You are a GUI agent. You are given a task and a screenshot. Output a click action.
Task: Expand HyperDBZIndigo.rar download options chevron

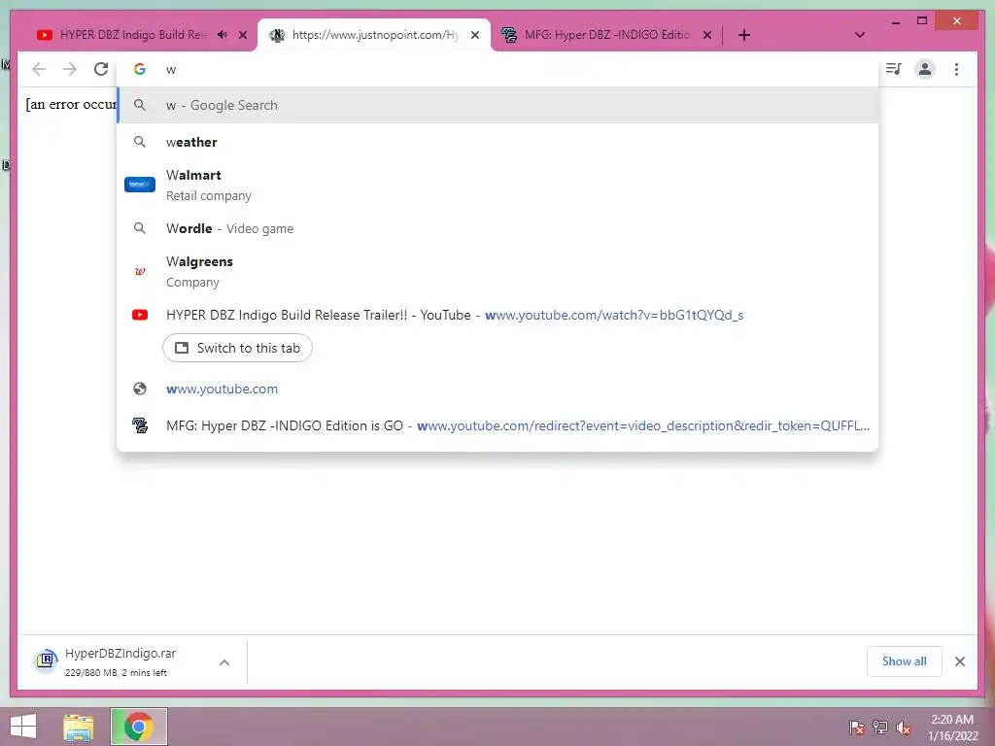pos(224,662)
